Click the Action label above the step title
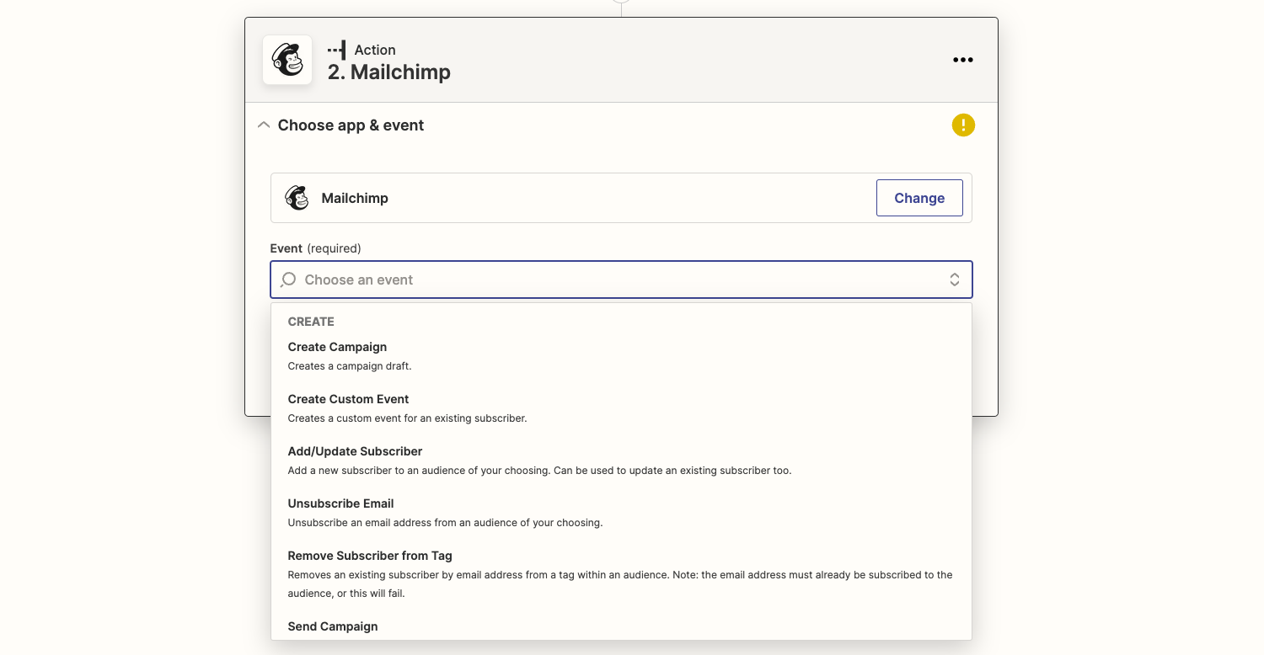Image resolution: width=1264 pixels, height=655 pixels. [374, 51]
